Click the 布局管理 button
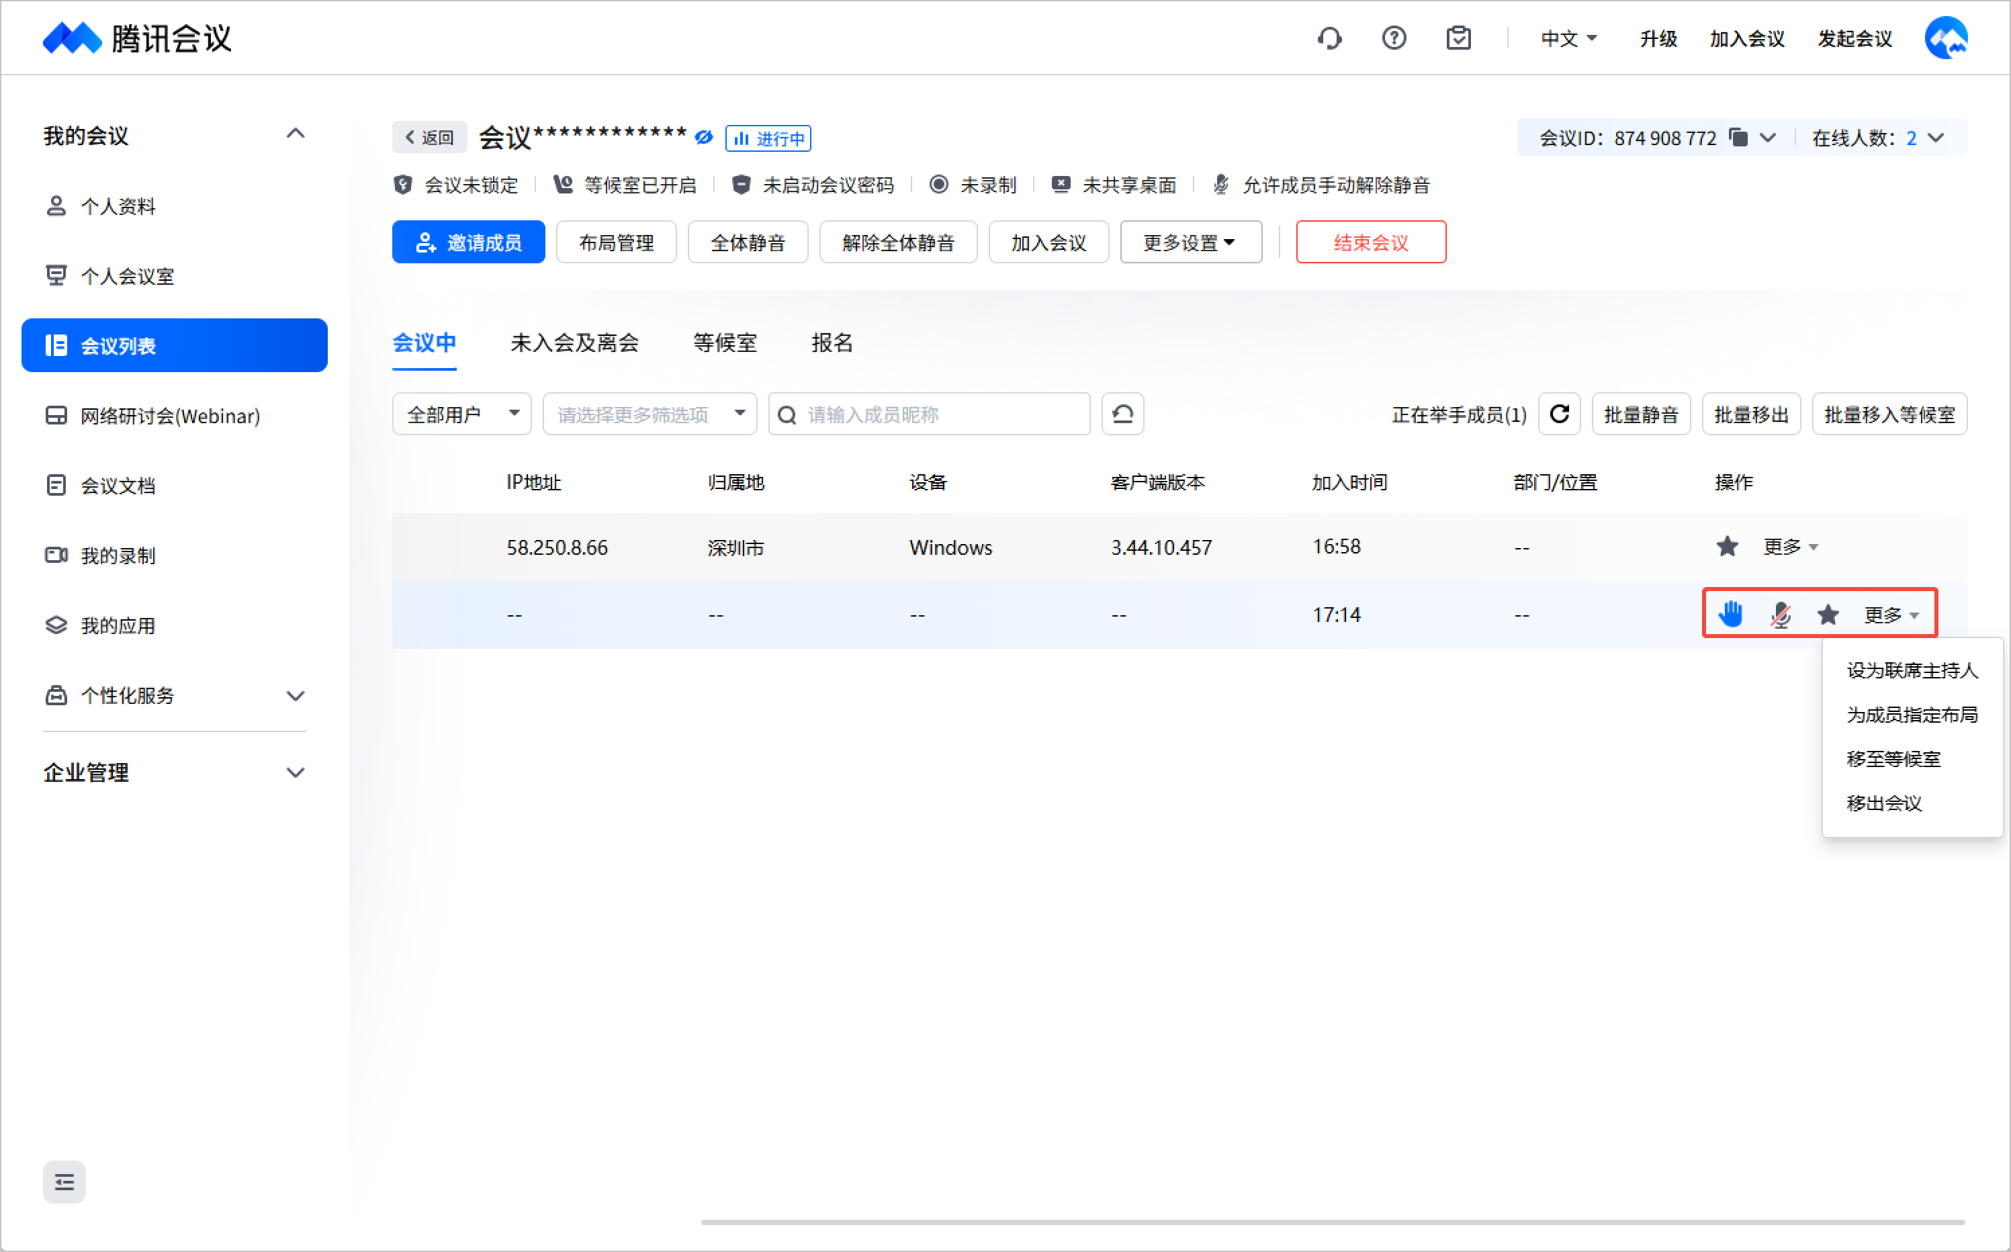This screenshot has width=2011, height=1252. point(616,242)
